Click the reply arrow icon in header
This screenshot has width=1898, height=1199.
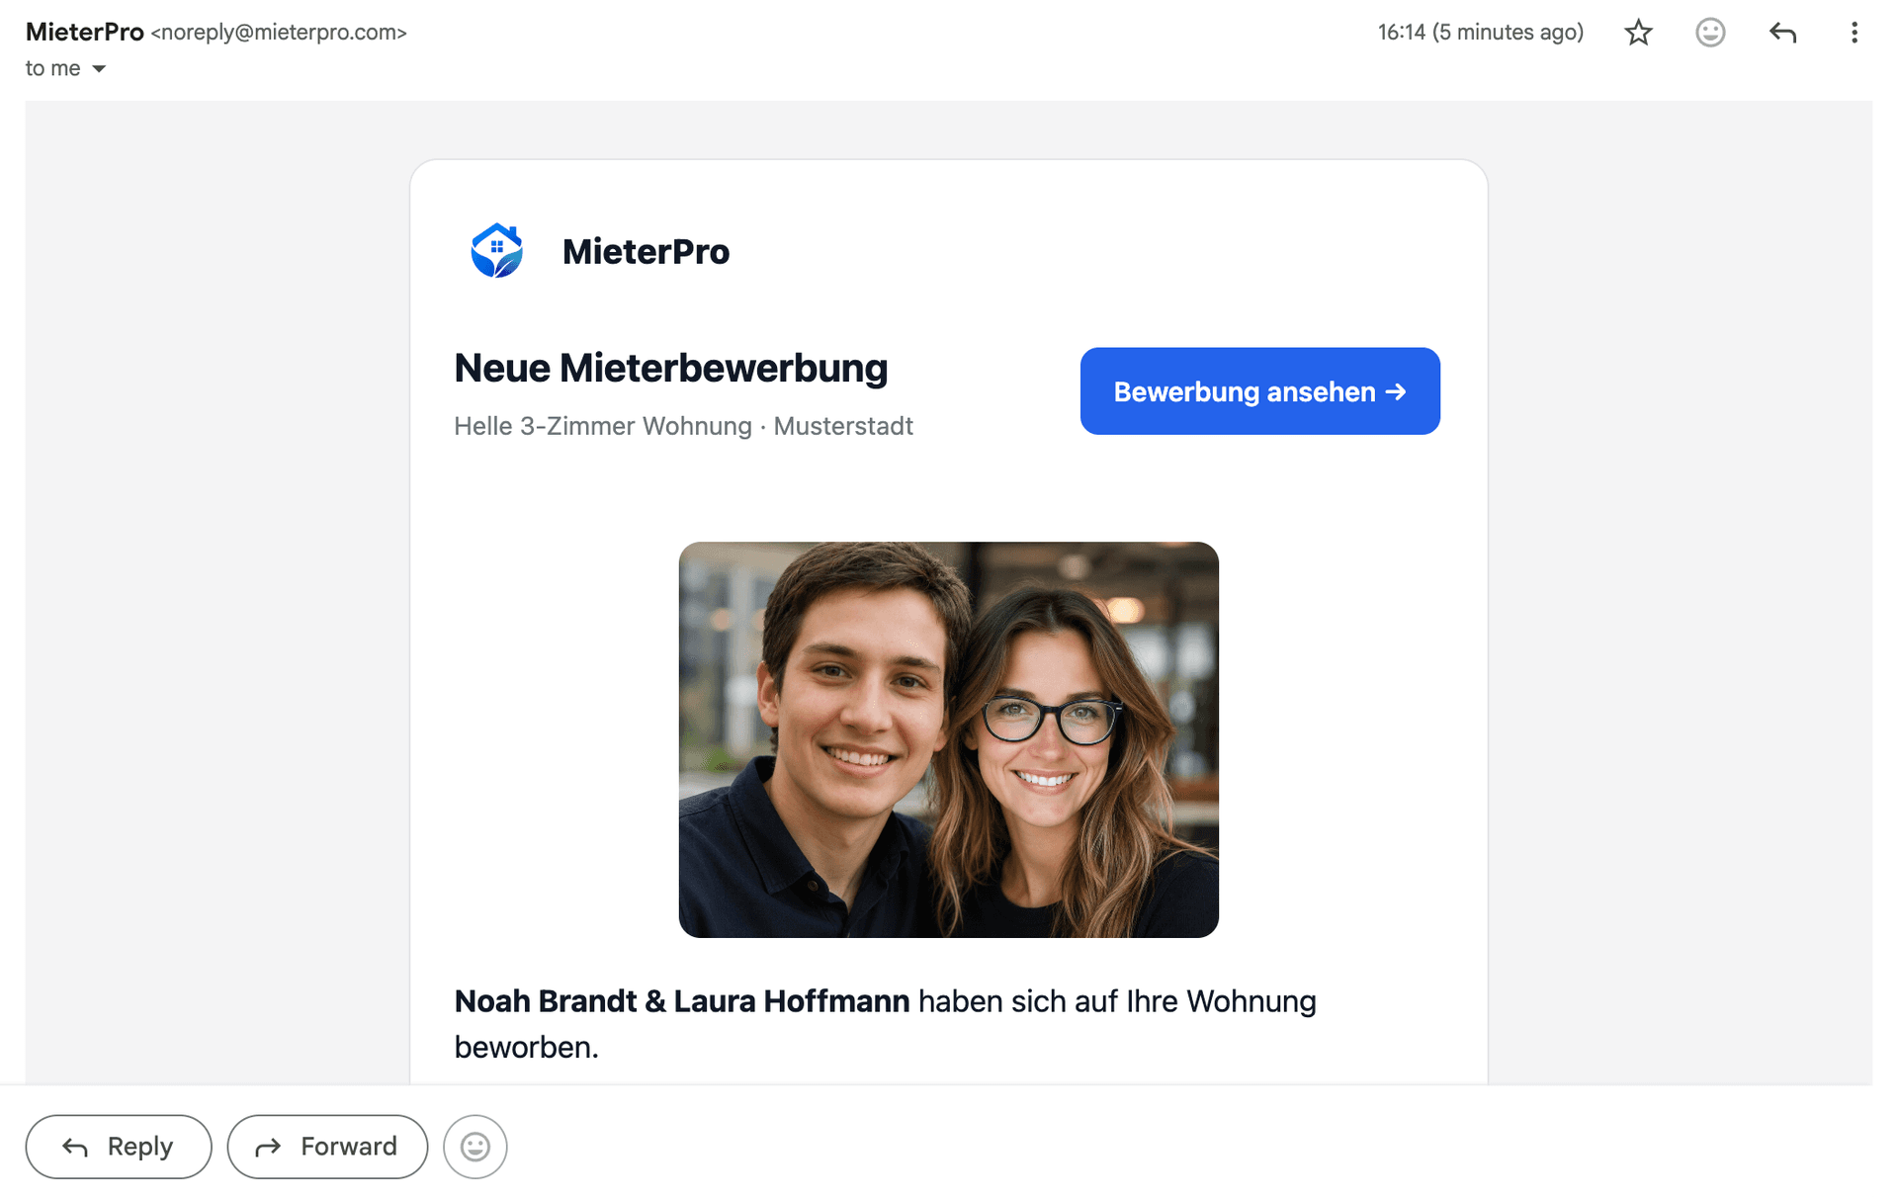[x=1782, y=33]
